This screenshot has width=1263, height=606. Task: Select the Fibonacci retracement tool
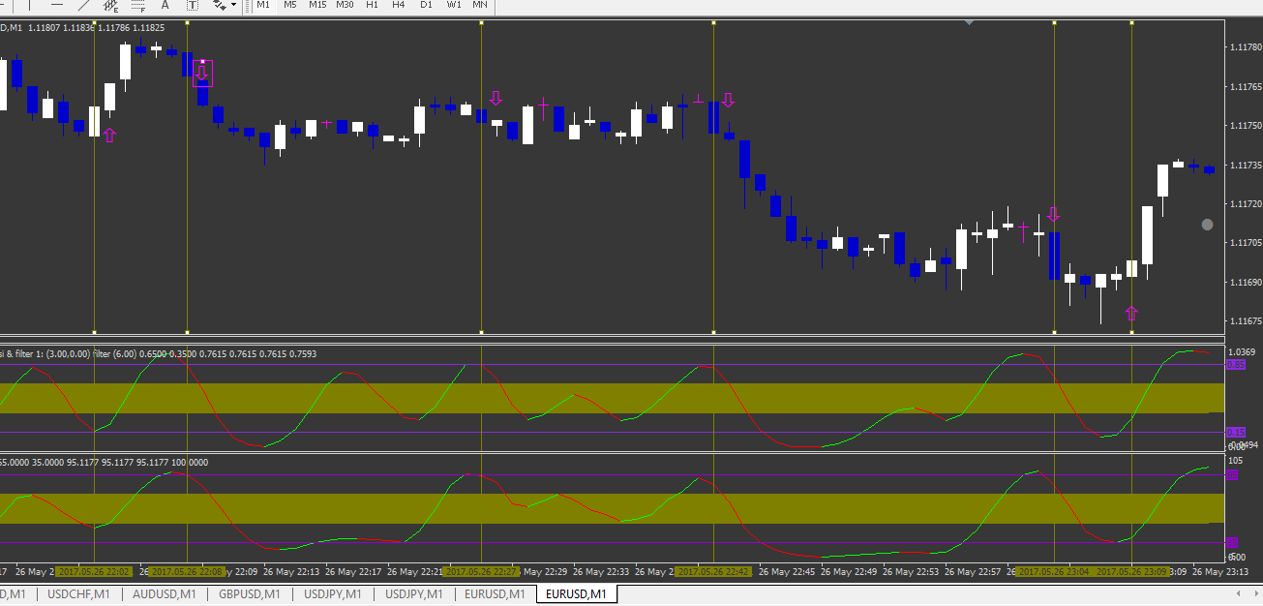click(137, 5)
